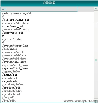98x103 pixels.
Task: Select the /doc/add row
Action: [8, 98]
